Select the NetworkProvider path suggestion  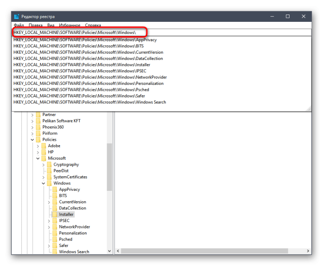click(161, 77)
